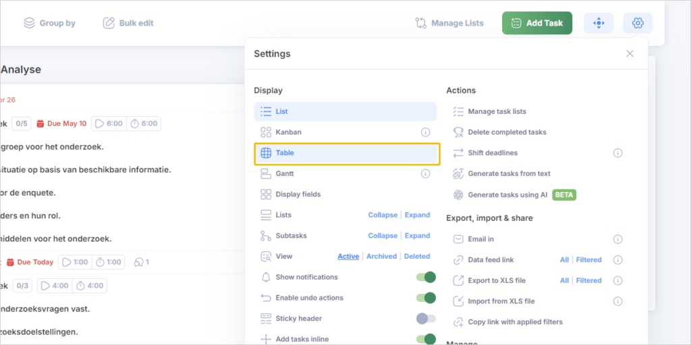This screenshot has height=345, width=691.
Task: Close the Settings panel
Action: [630, 54]
